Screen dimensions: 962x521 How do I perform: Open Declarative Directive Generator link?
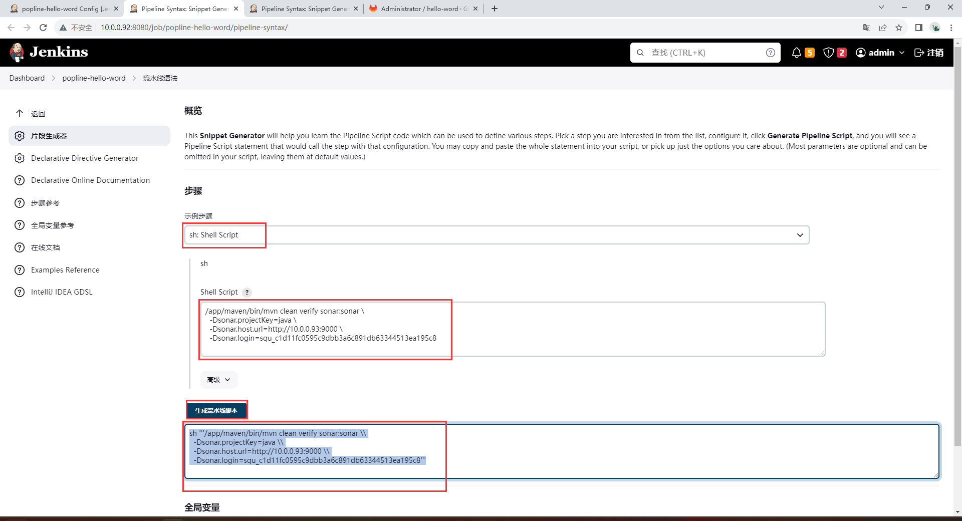85,158
